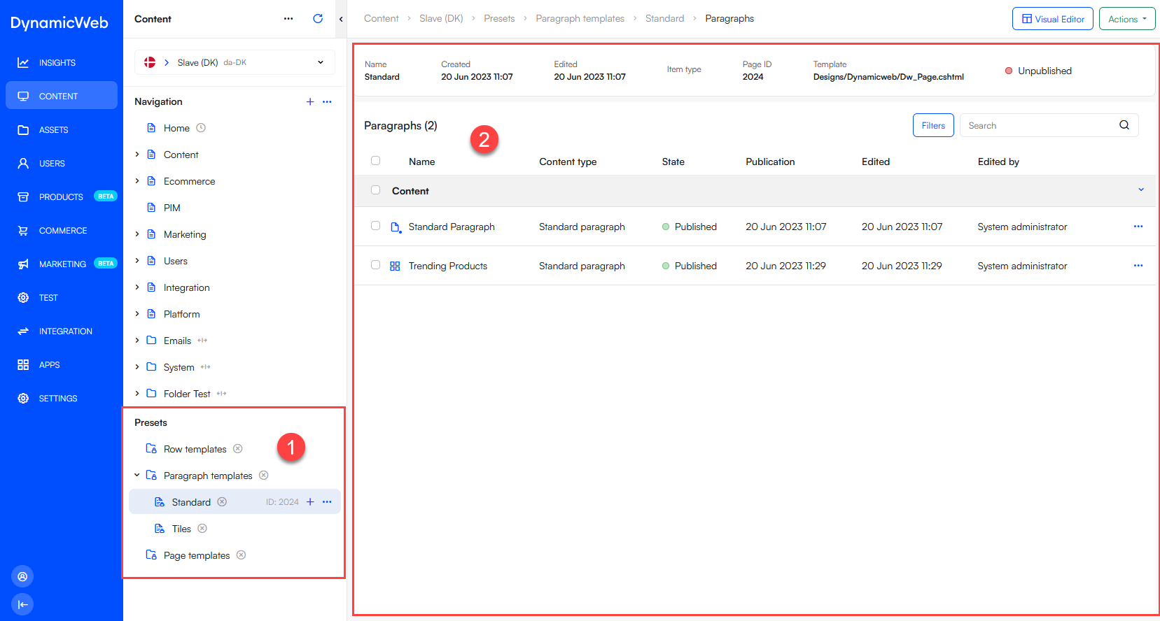Select PIM page in tree
Screen dimensions: 1160x621
[x=172, y=208]
